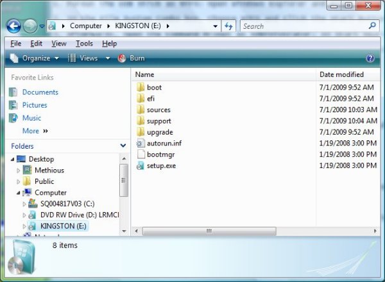
Task: Select Methious in the folder tree
Action: click(x=49, y=170)
